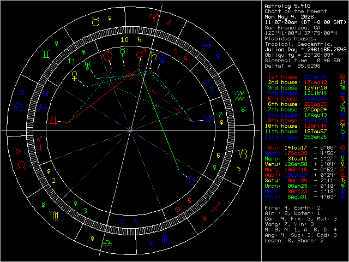
Task: Click the blue Cancer sign on the outer ring
Action: tap(19, 108)
